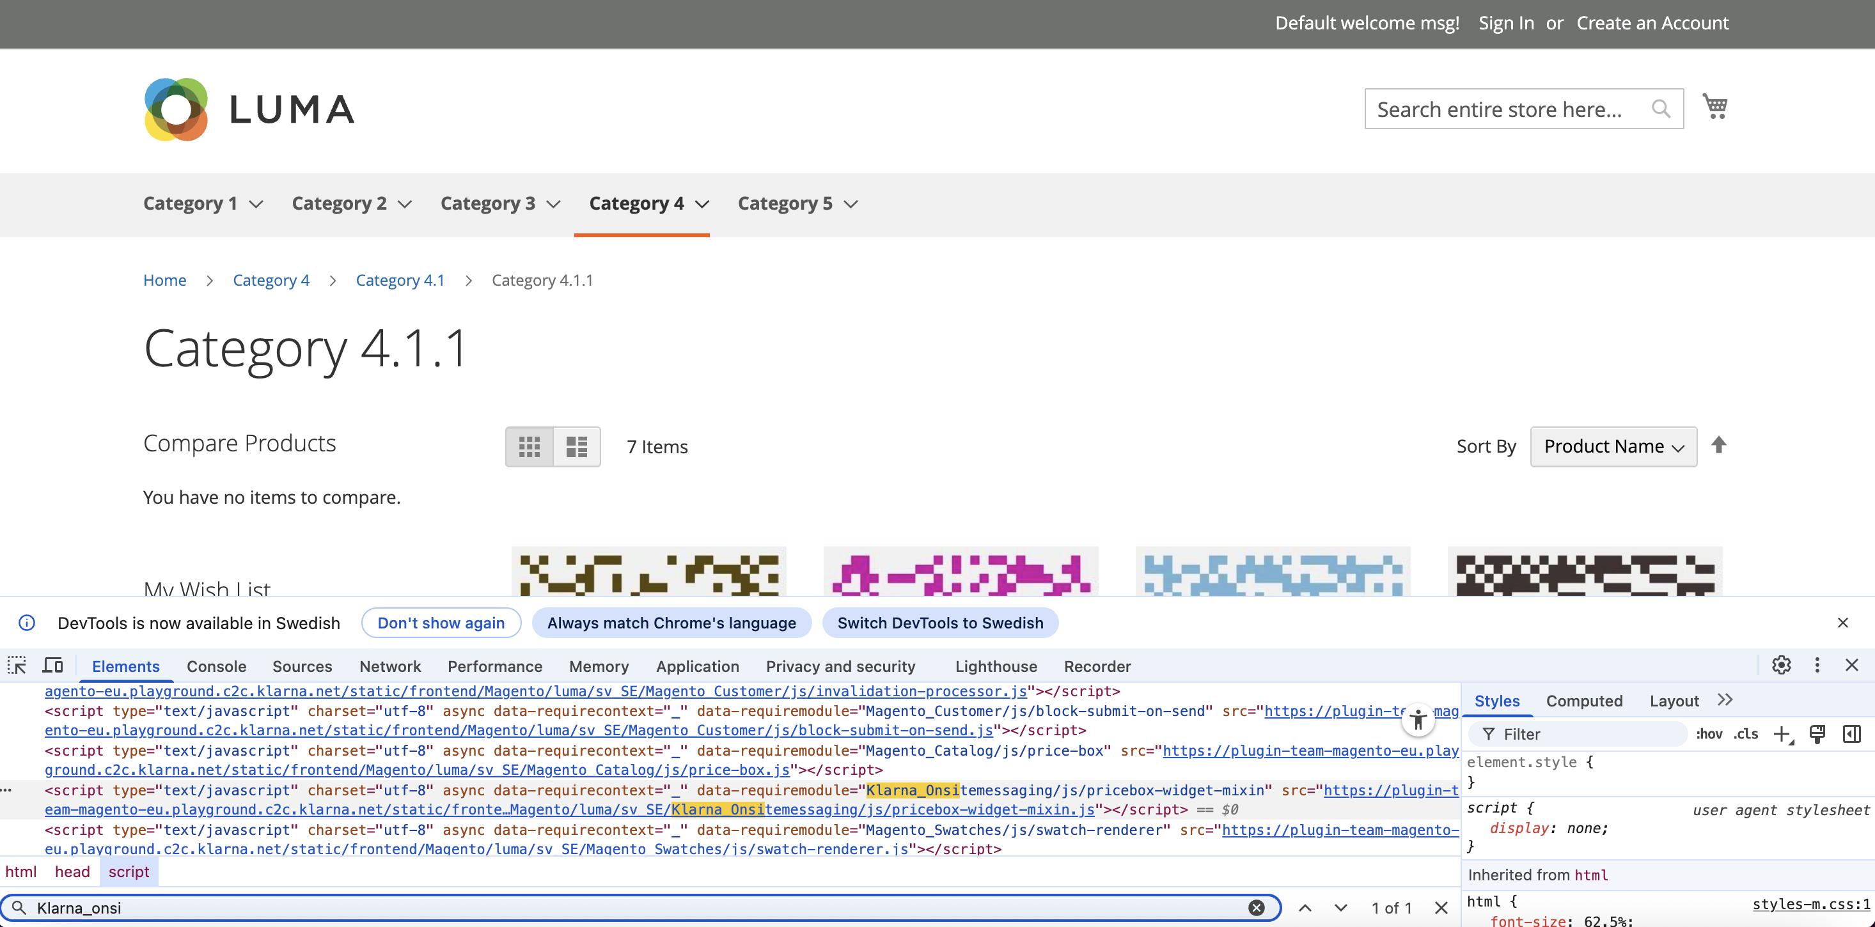Activate the inspect element picker tool
The width and height of the screenshot is (1875, 927).
tap(17, 665)
